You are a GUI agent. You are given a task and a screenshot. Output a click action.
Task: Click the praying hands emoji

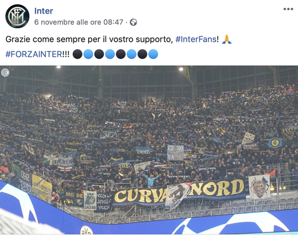(227, 39)
